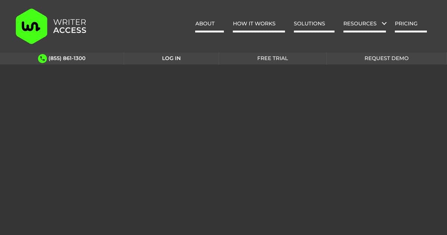This screenshot has width=447, height=235.
Task: Click the phone handset symbol in the call bar
Action: point(42,58)
